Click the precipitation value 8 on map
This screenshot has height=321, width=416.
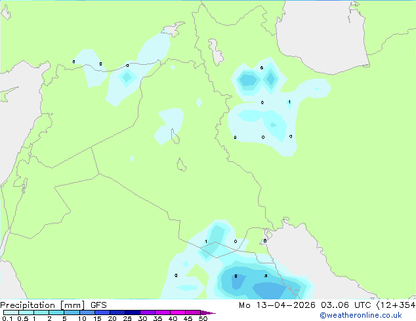(x=236, y=276)
